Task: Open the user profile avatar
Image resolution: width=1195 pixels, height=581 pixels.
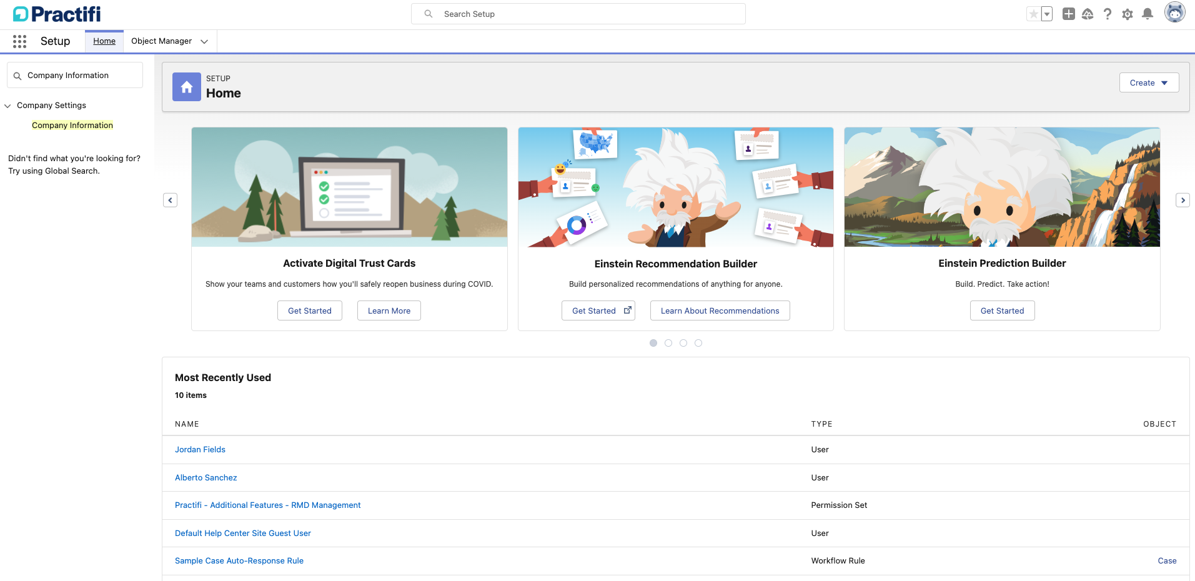Action: click(x=1175, y=12)
